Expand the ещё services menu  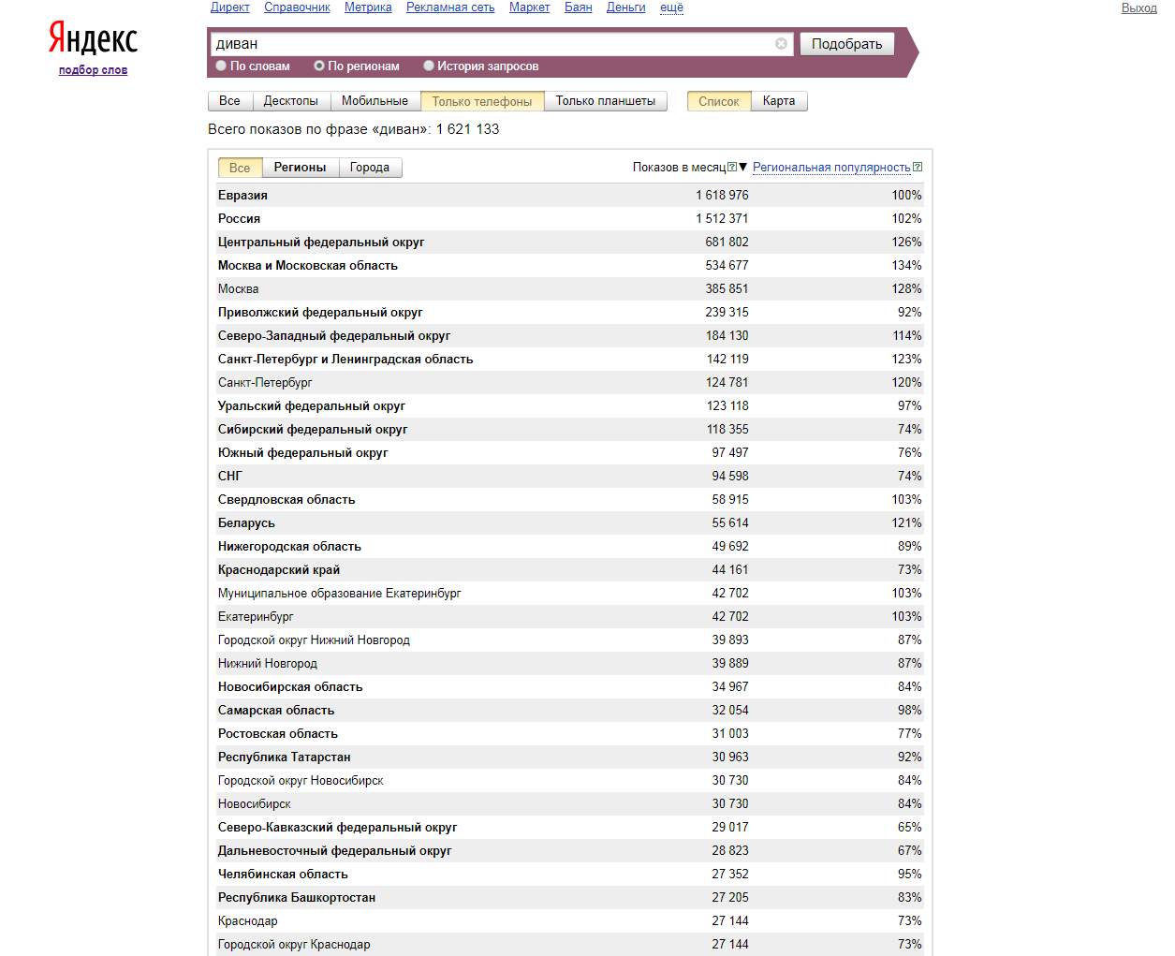coord(671,7)
